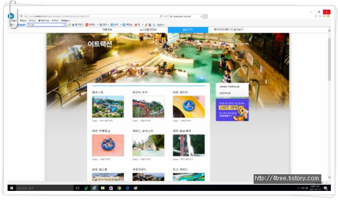Select the open browser tab beside the address bar
The width and height of the screenshot is (338, 200).
coord(185,16)
